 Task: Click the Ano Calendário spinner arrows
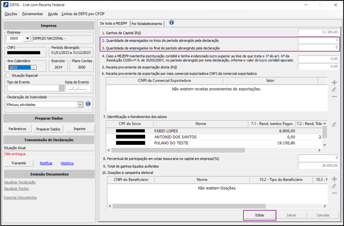[33, 67]
